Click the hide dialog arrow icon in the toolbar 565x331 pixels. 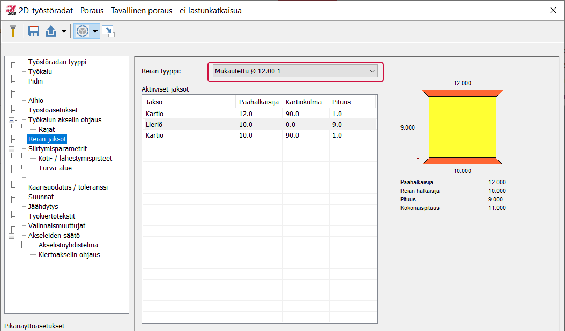(108, 32)
